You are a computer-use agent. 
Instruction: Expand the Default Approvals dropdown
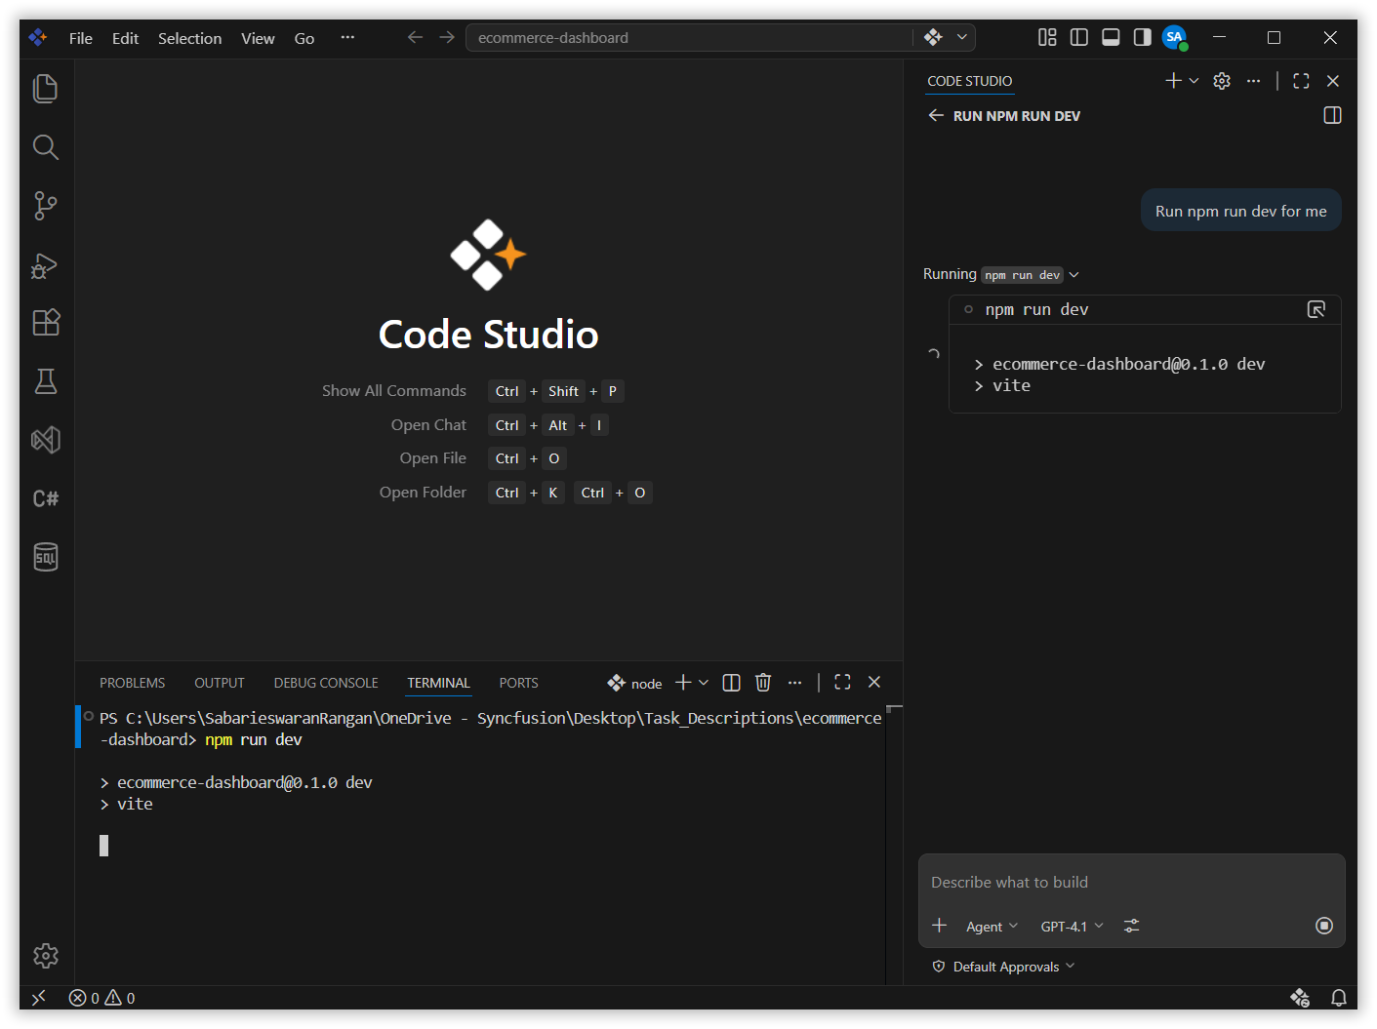1004,967
